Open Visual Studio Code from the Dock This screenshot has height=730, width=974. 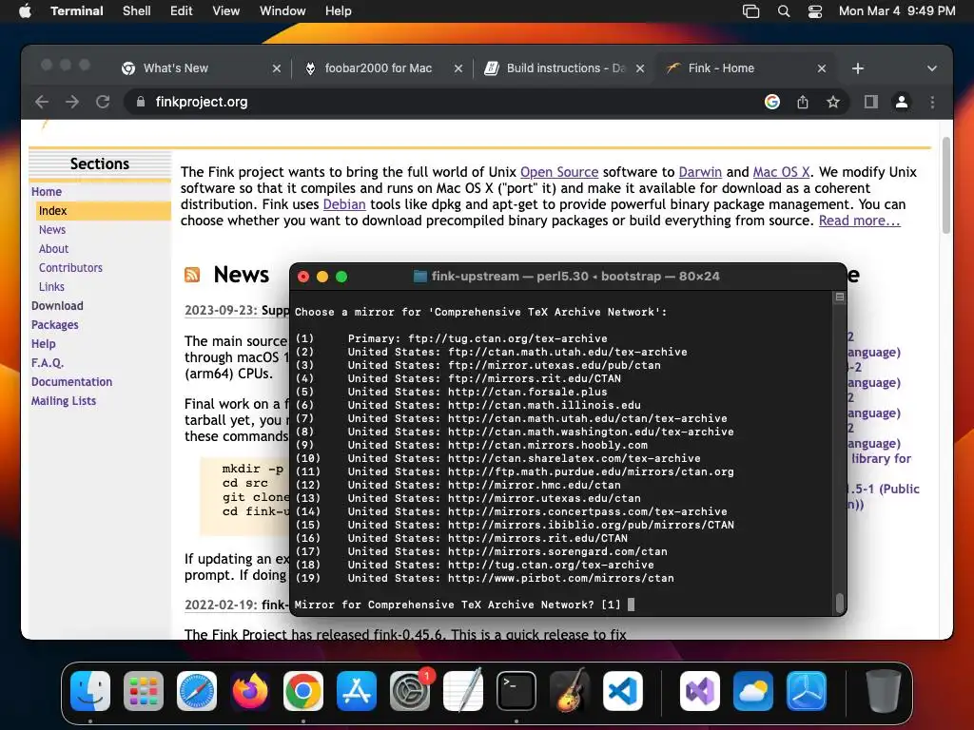[x=623, y=691]
